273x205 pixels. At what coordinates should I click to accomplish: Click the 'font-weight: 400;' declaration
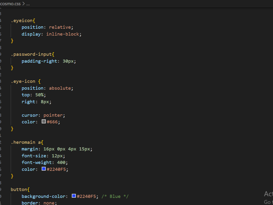tap(45, 162)
